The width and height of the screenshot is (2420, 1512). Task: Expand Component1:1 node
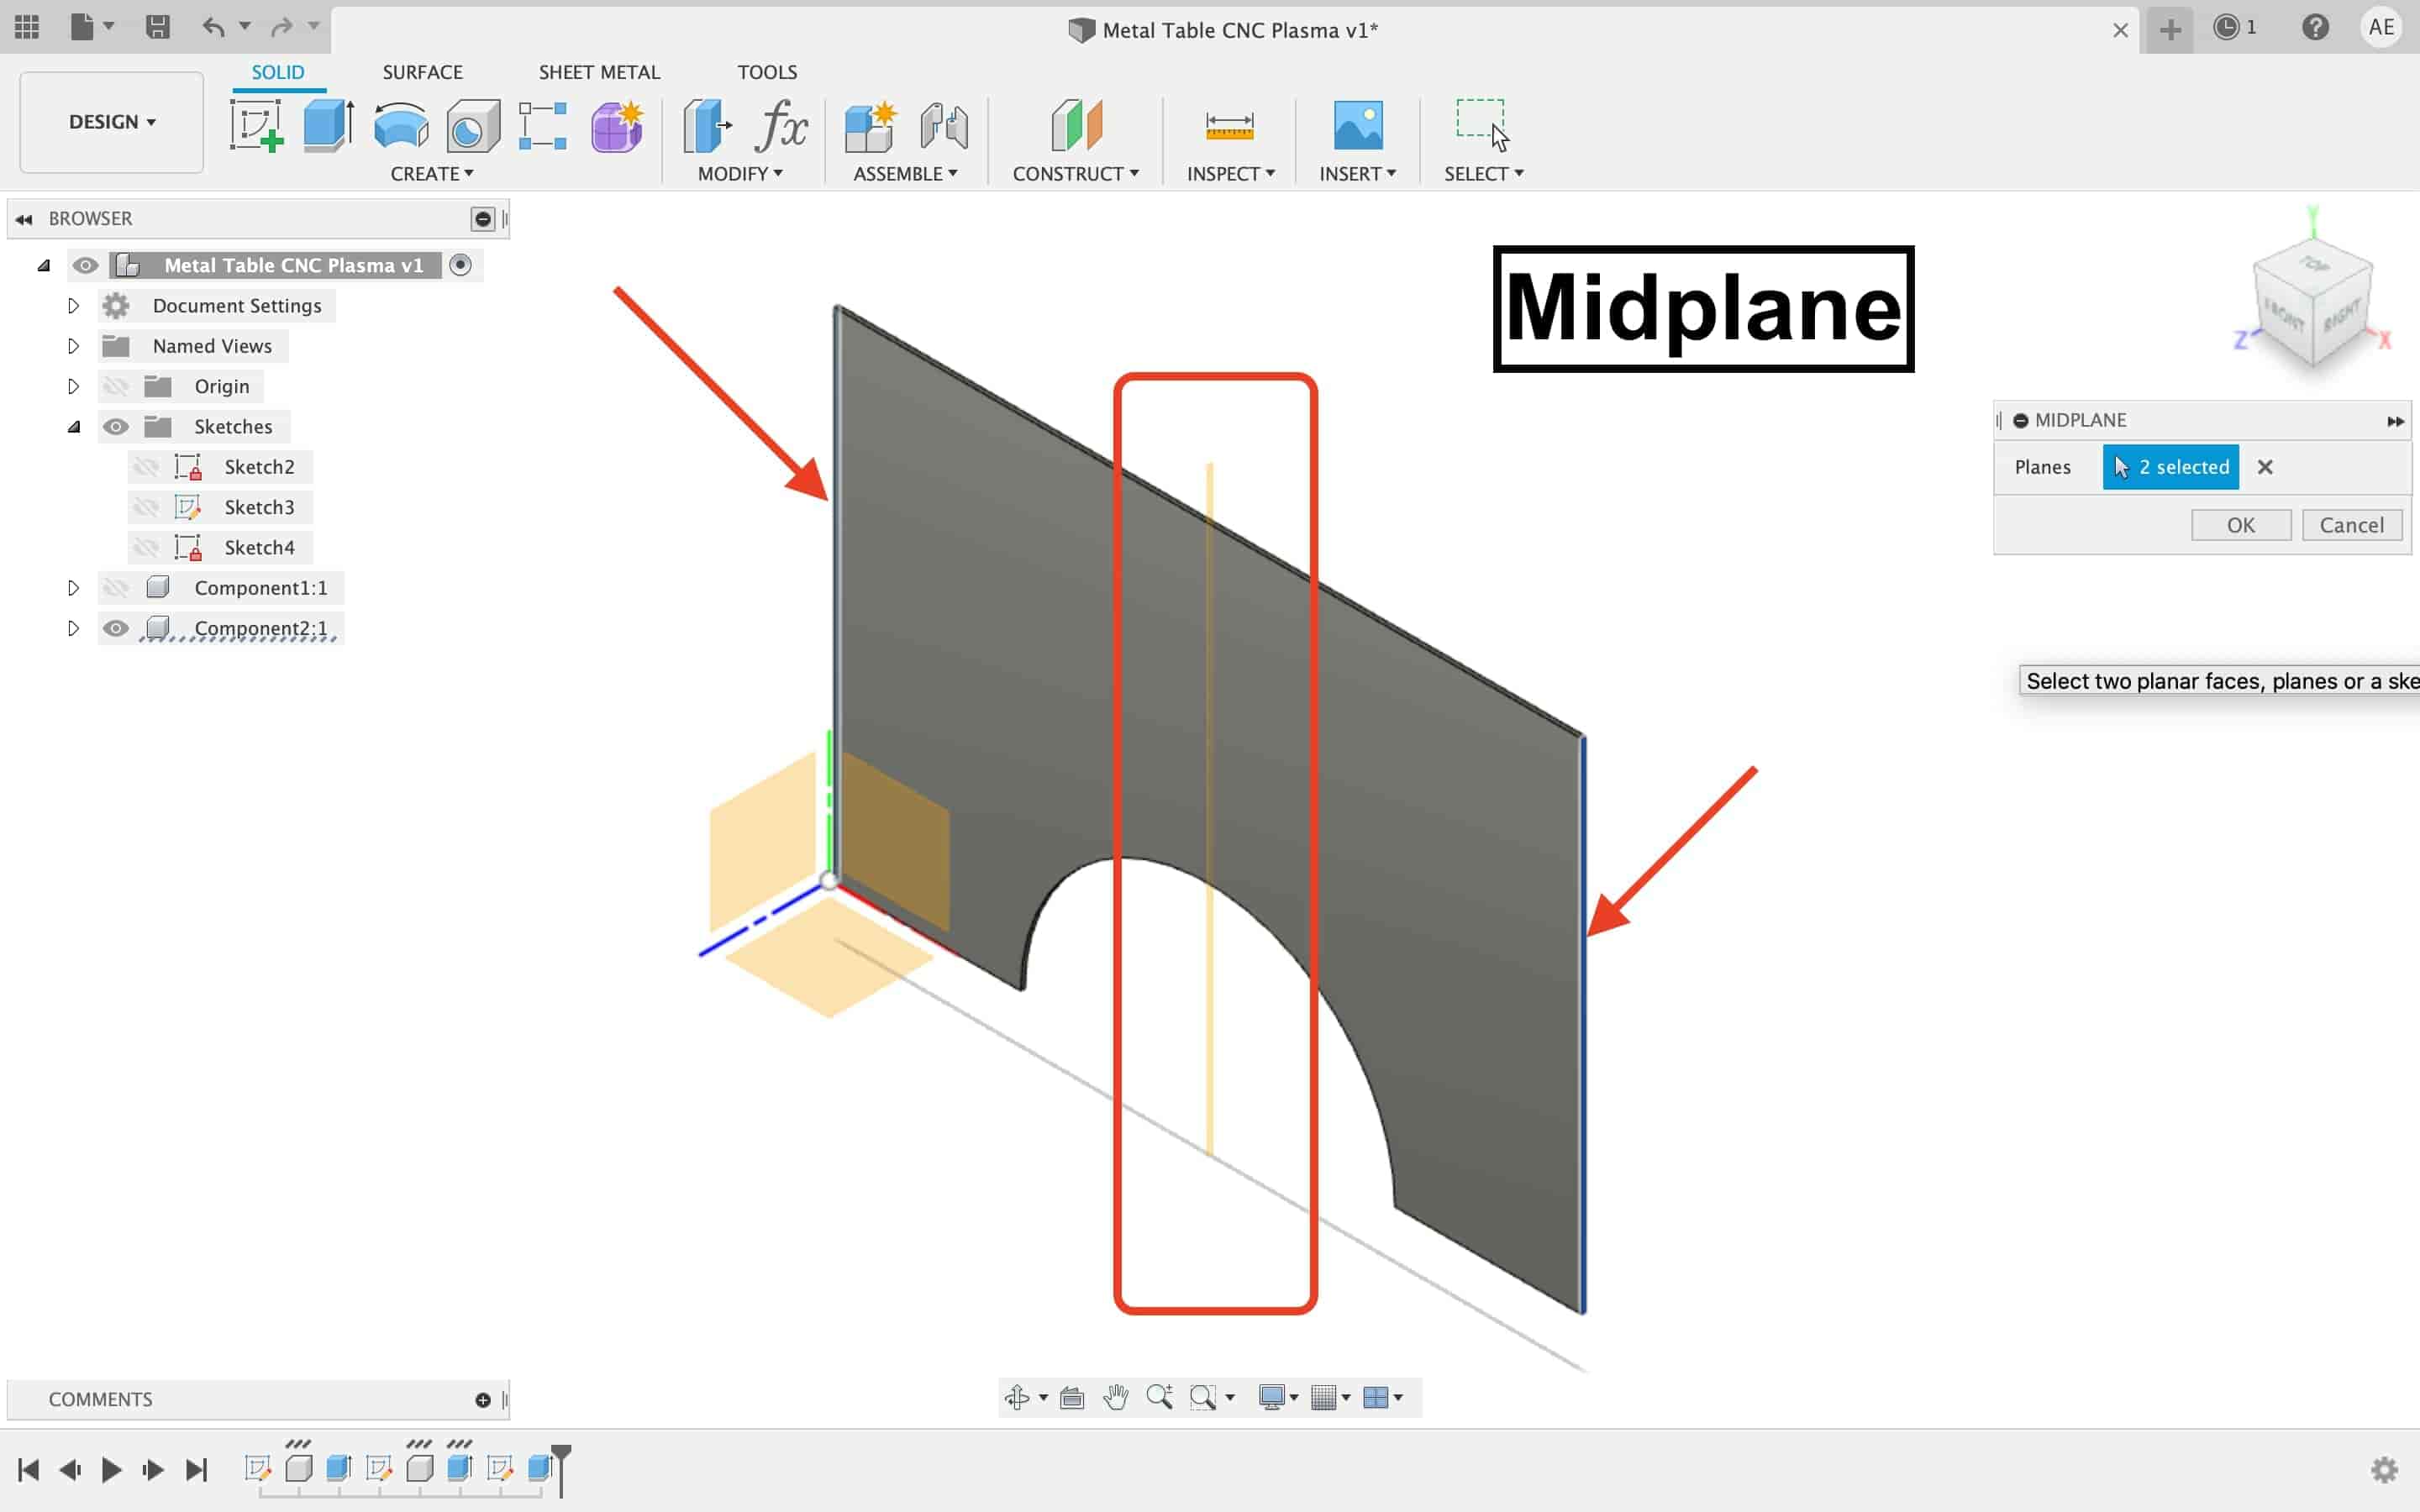pyautogui.click(x=73, y=588)
